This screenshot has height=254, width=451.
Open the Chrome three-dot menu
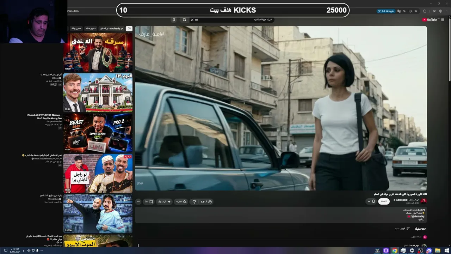446,11
